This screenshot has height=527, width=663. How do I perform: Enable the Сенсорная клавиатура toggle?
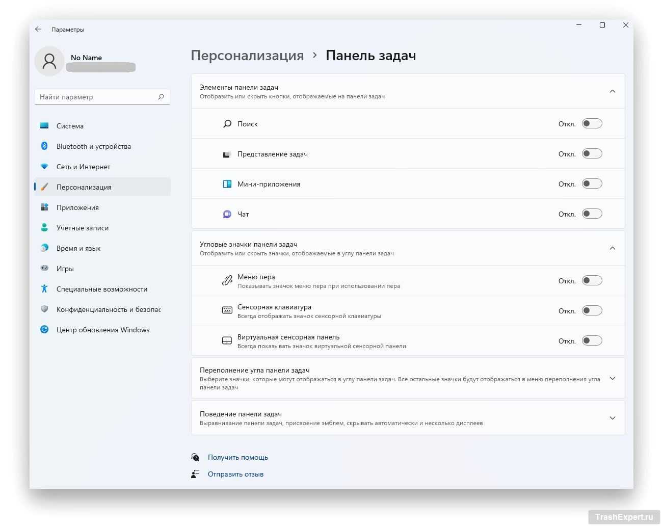(x=592, y=311)
